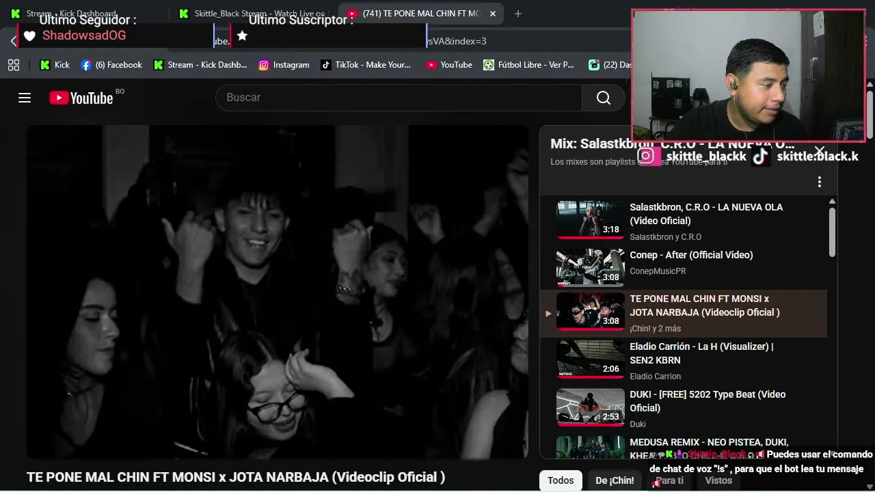Open a new browser tab
This screenshot has height=492, width=875.
tap(517, 14)
